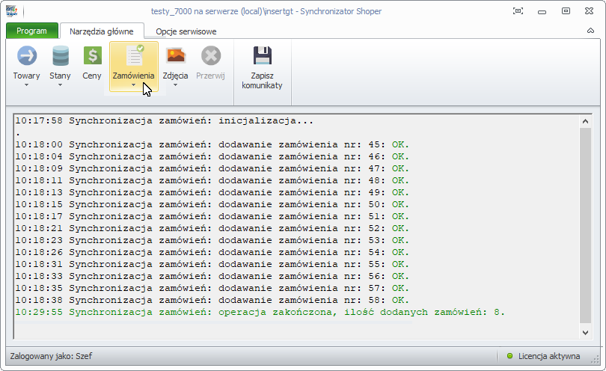
Task: Select the green 'operacja zakończona' log line
Action: click(x=260, y=313)
